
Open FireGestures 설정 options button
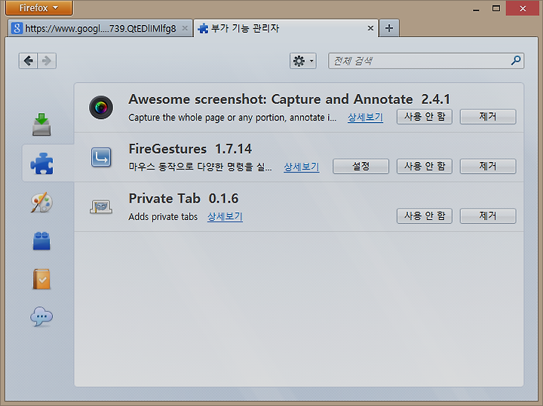[360, 166]
